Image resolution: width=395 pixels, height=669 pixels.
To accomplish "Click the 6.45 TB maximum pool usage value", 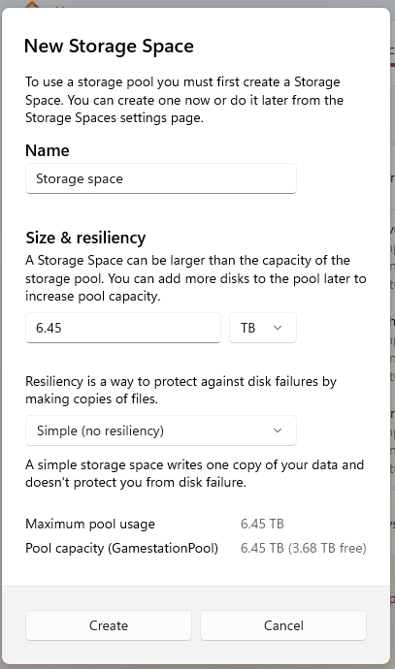I will tap(262, 524).
